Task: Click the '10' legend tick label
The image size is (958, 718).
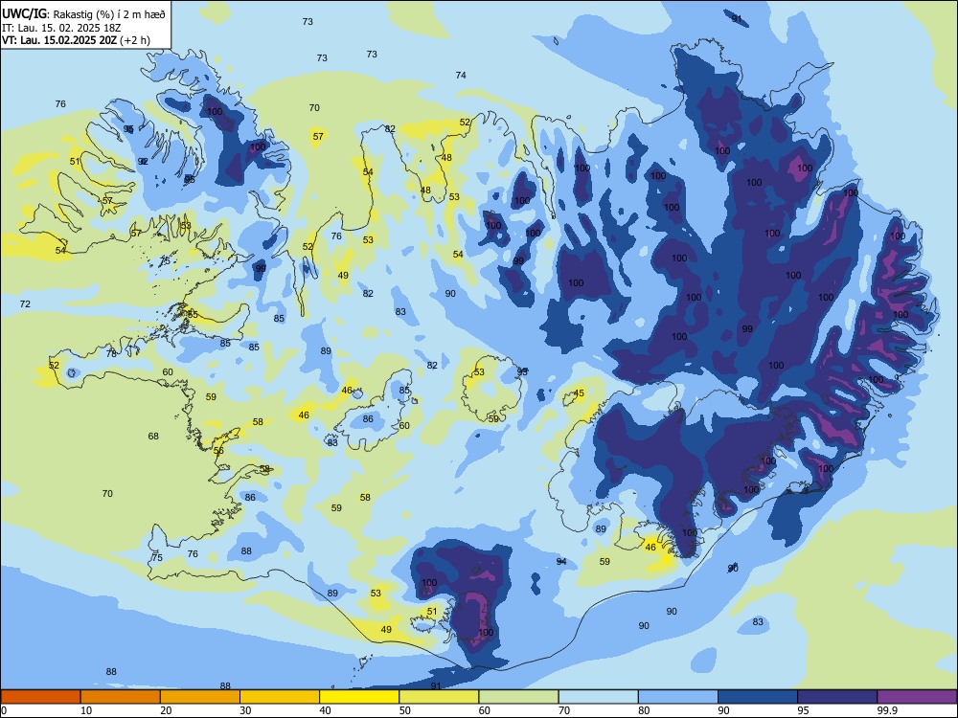Action: [x=86, y=710]
